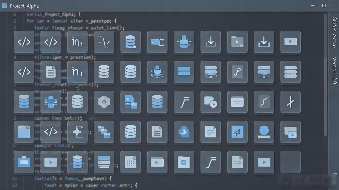Click the empty blank tile

pos(291,162)
